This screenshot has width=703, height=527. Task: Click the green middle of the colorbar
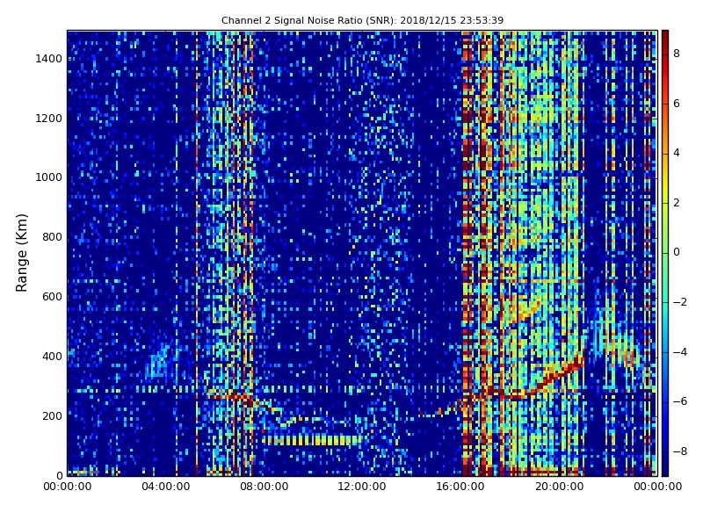coord(665,253)
